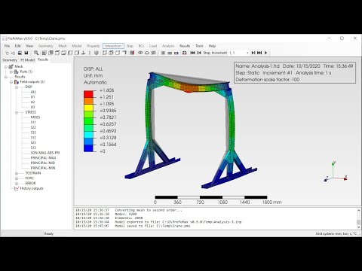
Task: Open the Step, Increment dropdown
Action: click(x=247, y=53)
